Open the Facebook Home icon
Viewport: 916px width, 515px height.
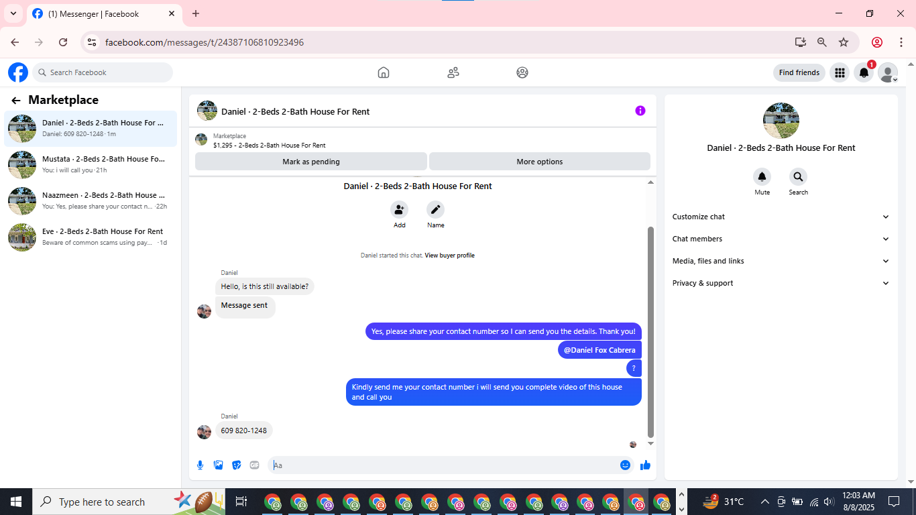[384, 72]
